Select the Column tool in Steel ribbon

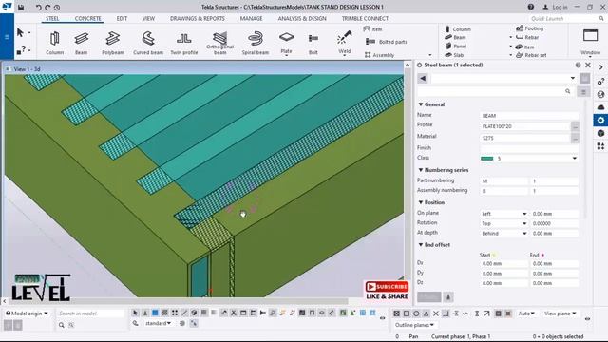coord(54,43)
